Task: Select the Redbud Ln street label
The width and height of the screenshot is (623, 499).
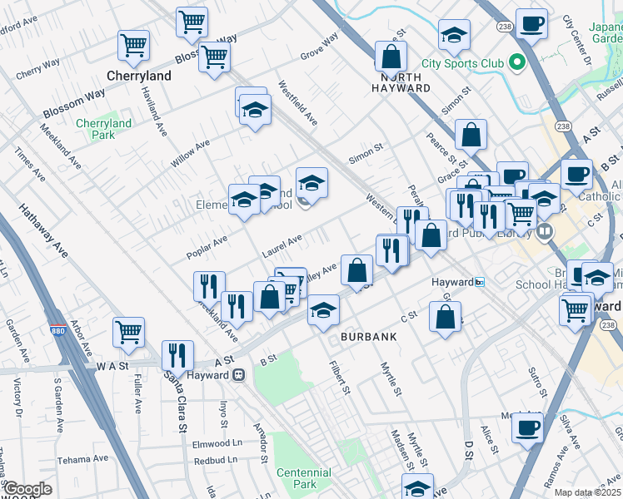Action: (x=216, y=461)
